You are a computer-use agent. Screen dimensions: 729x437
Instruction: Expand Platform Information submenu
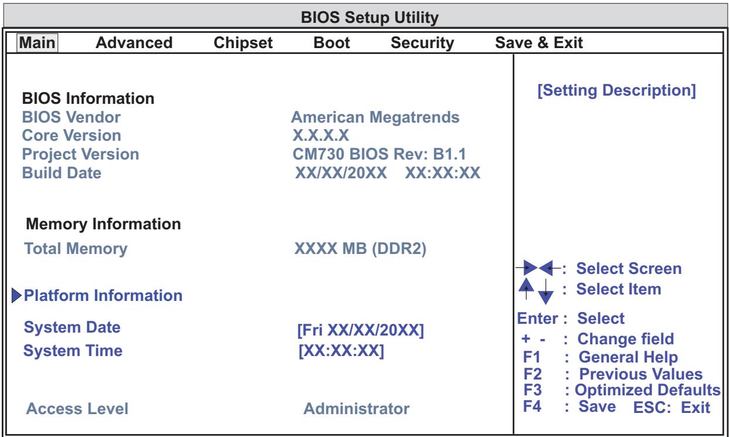tap(103, 296)
